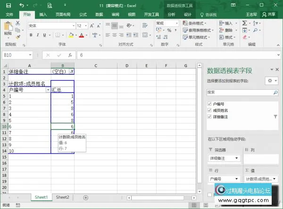Click the font color red A swatch
The image size is (283, 209).
pyautogui.click(x=82, y=35)
